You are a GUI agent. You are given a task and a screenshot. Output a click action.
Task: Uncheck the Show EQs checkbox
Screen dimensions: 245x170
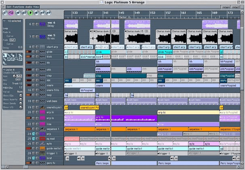tap(21, 96)
